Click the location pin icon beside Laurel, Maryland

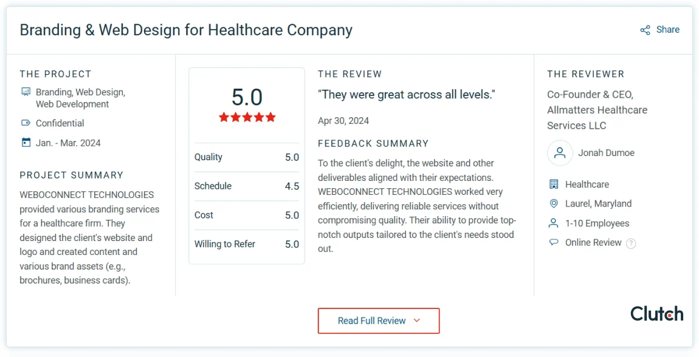pos(554,203)
